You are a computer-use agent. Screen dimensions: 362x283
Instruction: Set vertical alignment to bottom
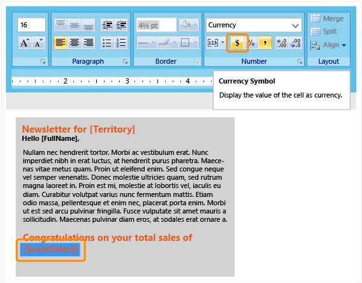point(88,25)
